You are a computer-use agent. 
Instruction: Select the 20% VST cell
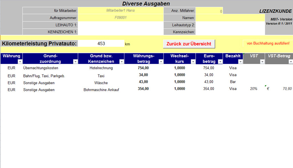click(x=253, y=89)
